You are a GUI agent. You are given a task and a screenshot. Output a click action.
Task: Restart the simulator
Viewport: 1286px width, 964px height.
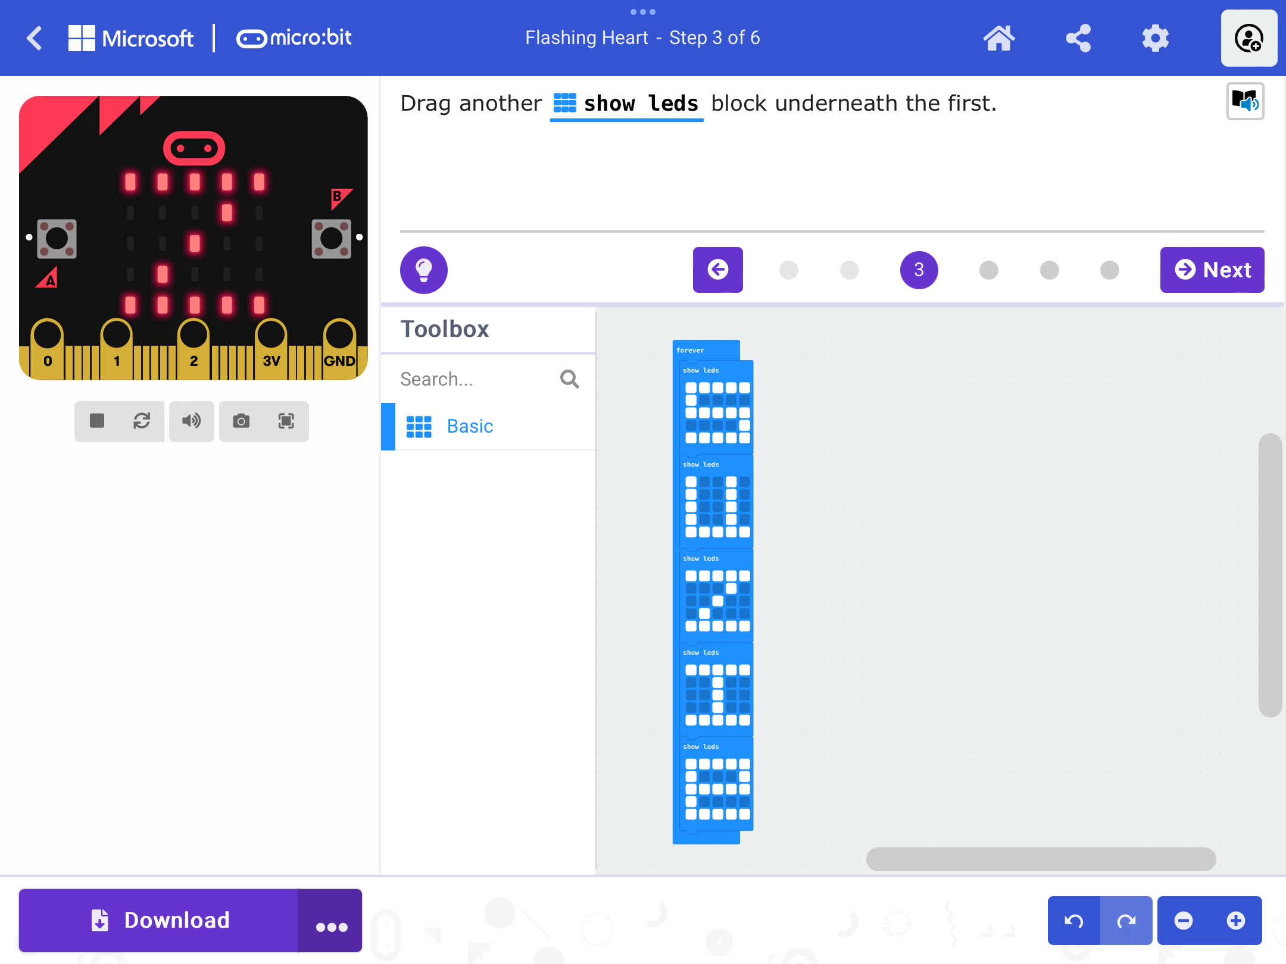[x=142, y=421]
